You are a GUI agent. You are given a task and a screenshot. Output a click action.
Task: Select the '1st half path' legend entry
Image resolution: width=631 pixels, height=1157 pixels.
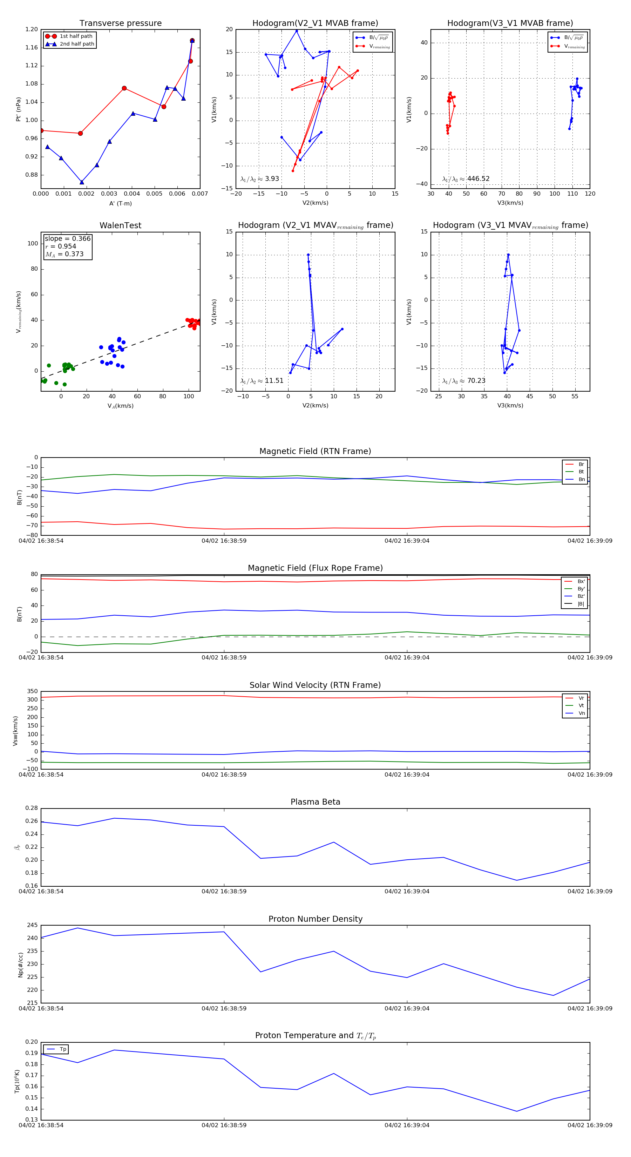(x=70, y=36)
